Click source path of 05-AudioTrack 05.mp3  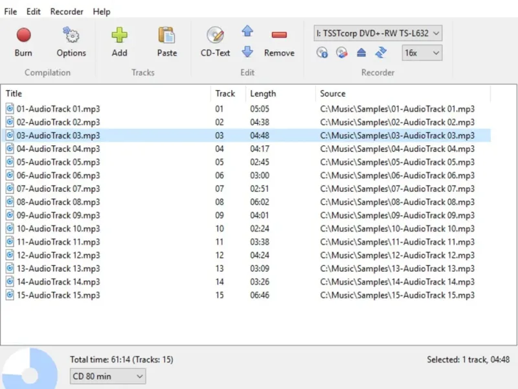click(397, 162)
